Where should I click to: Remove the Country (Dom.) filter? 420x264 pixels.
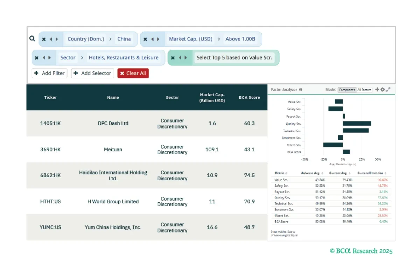[x=44, y=39]
